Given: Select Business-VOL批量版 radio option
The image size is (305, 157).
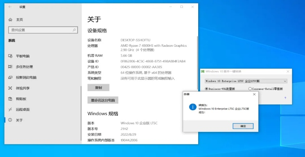Looking at the screenshot, I should [x=220, y=89].
